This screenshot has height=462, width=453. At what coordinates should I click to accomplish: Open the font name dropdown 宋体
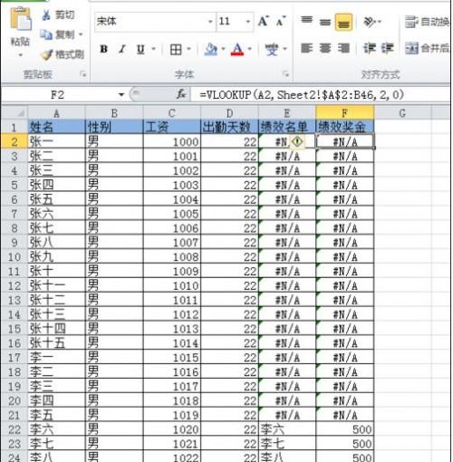click(x=210, y=22)
